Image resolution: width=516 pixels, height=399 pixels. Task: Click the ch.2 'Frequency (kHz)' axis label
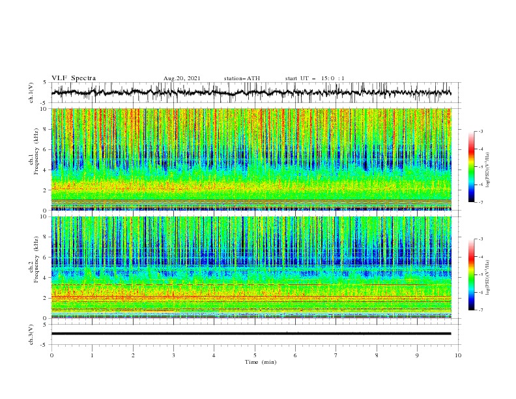[x=36, y=259]
